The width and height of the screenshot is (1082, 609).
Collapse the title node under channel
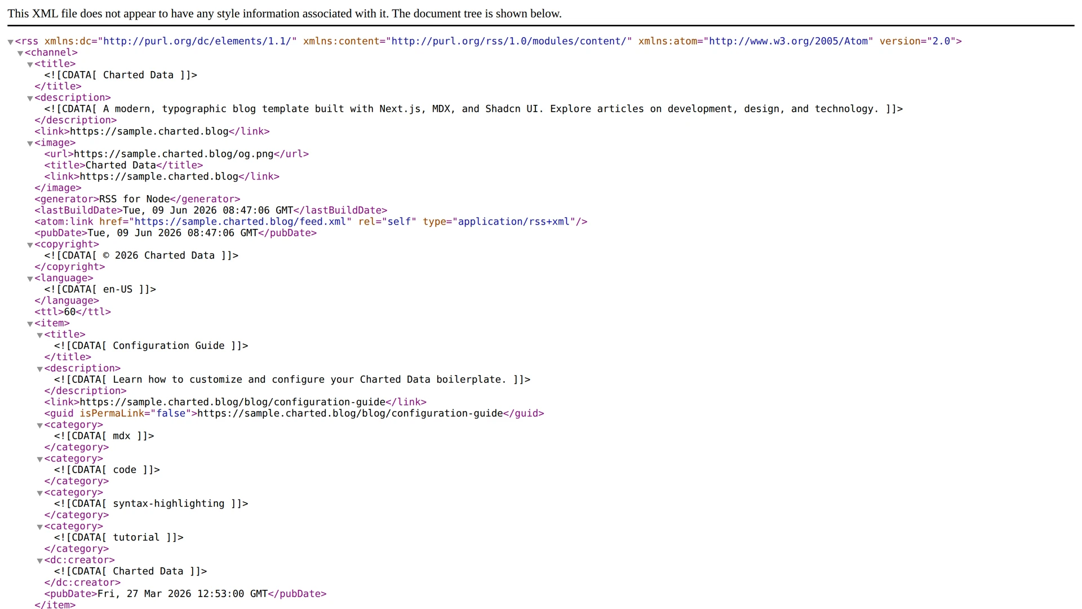tap(30, 64)
